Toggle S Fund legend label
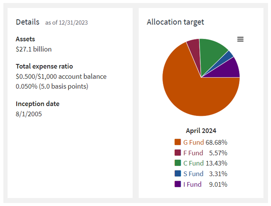The height and width of the screenshot is (206, 271). (x=193, y=174)
